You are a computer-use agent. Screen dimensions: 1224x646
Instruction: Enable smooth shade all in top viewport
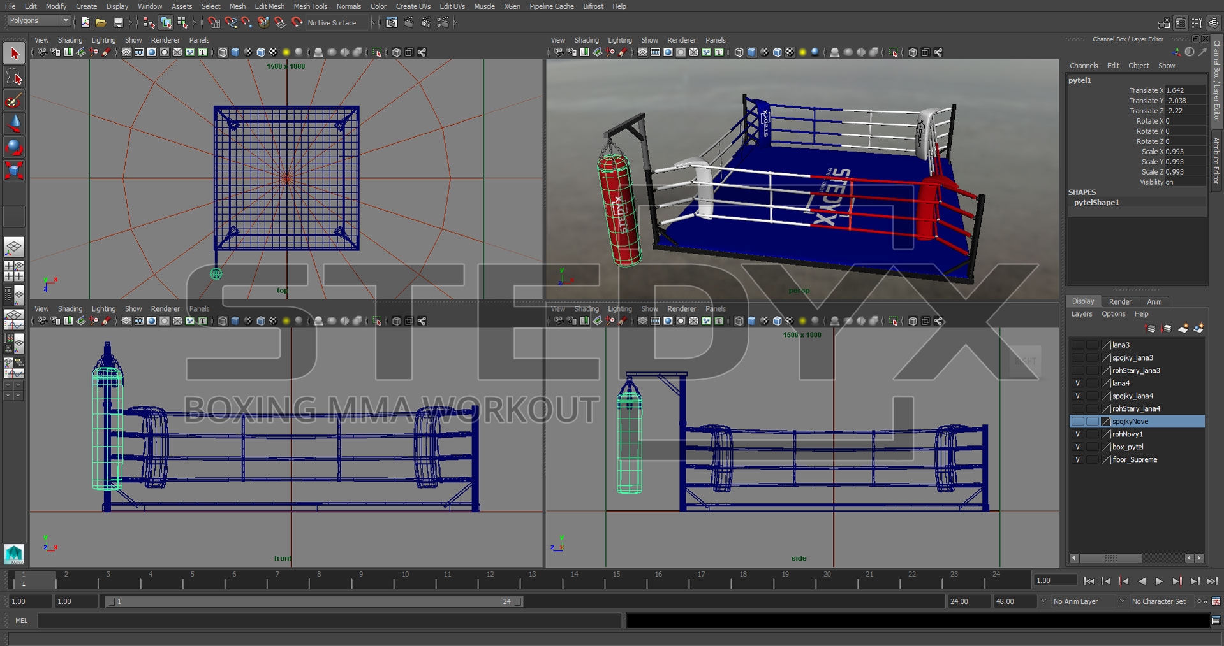click(x=235, y=52)
